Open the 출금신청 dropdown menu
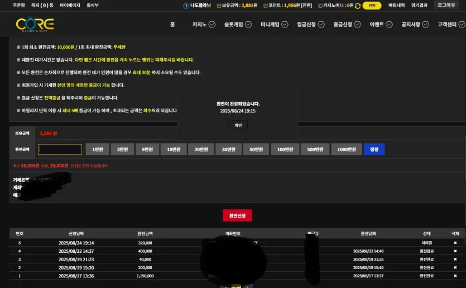 [347, 25]
